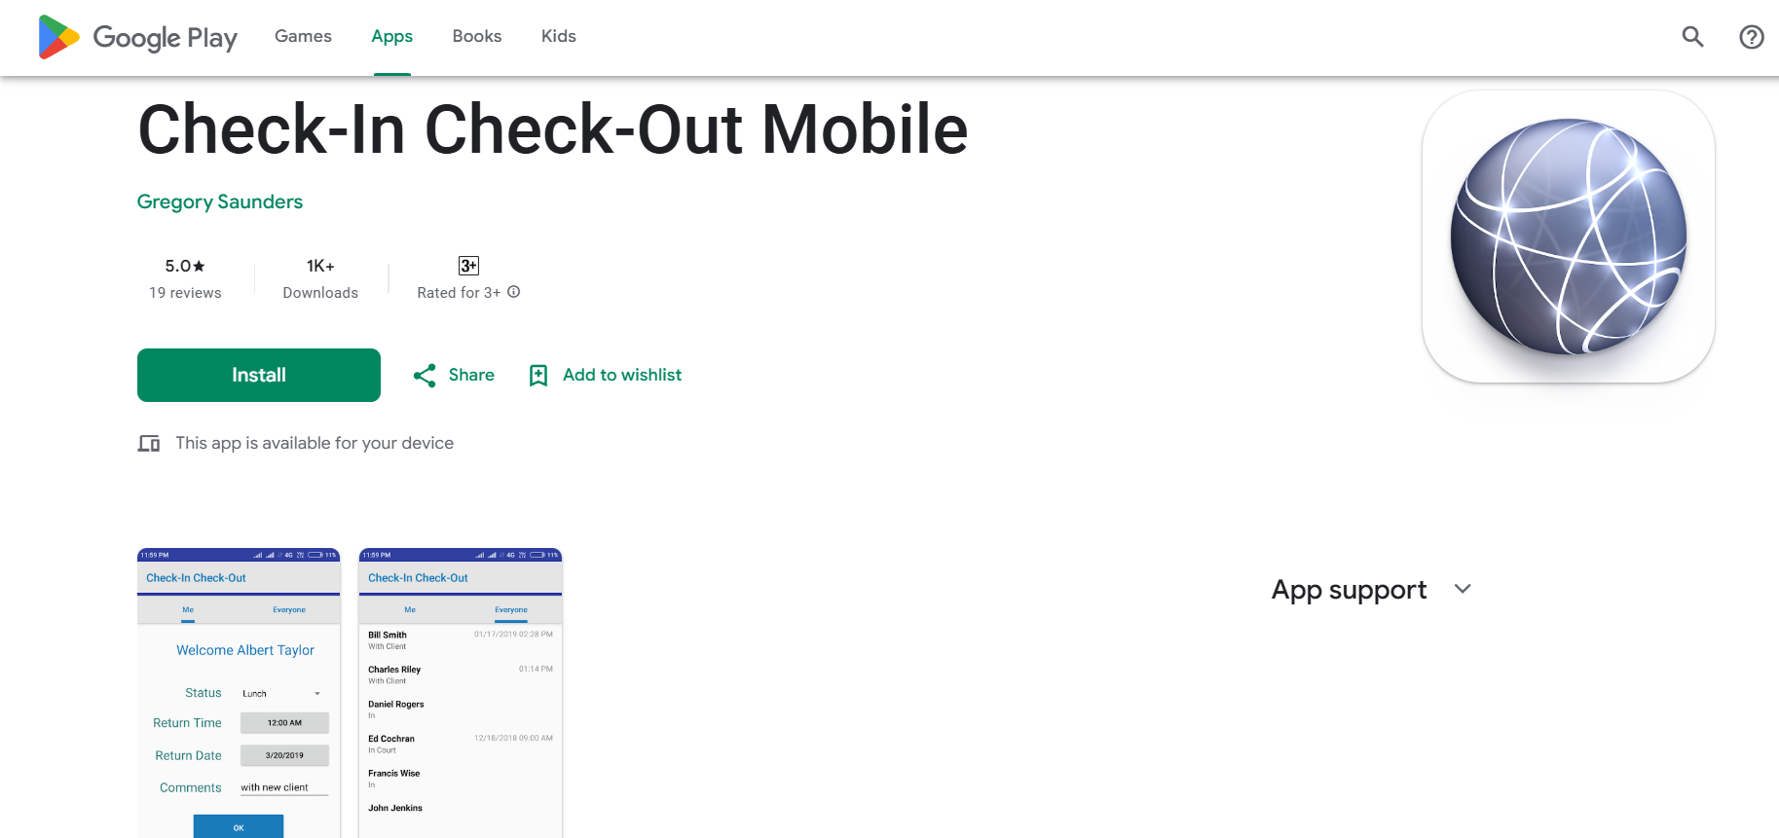Click the Rated for 3+ info icon
Image resolution: width=1779 pixels, height=838 pixels.
514,292
